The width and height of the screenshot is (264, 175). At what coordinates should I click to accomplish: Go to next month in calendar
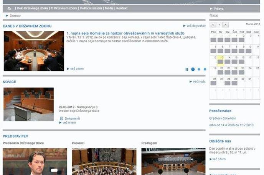tap(226, 25)
